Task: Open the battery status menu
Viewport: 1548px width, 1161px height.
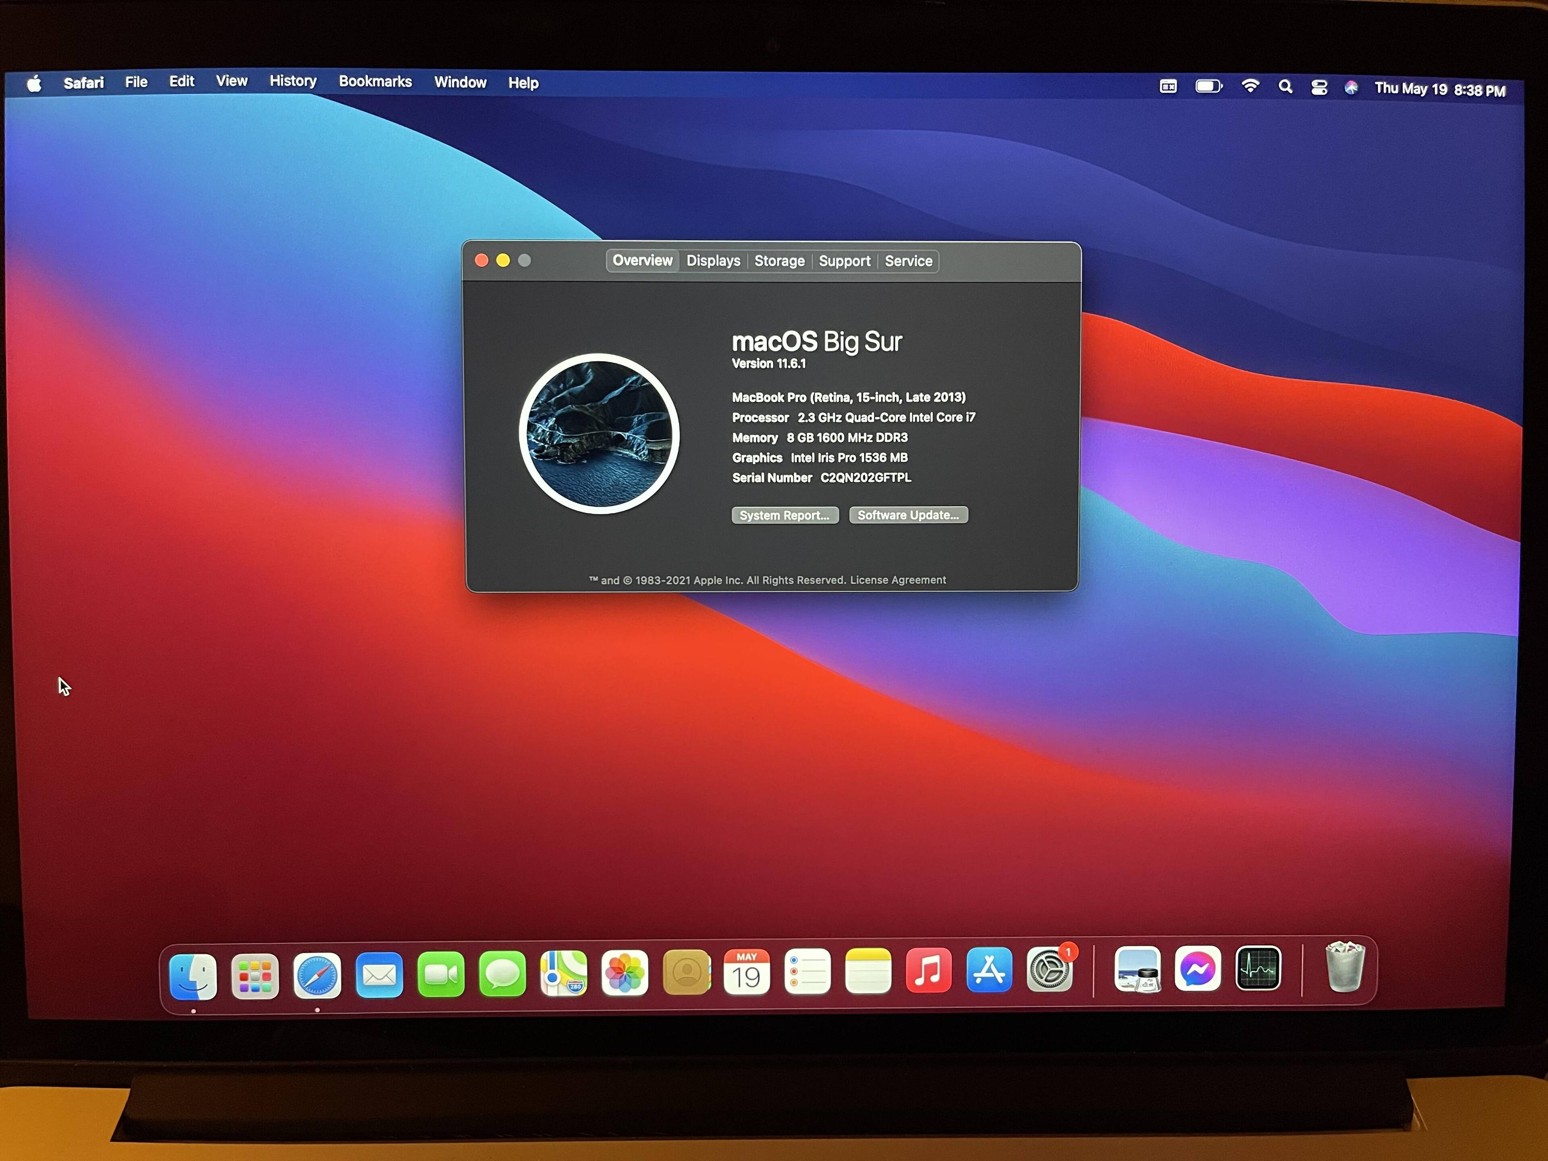Action: click(x=1209, y=86)
